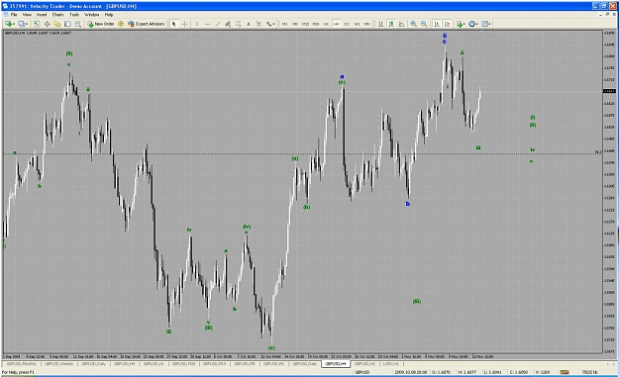Image resolution: width=619 pixels, height=377 pixels.
Task: Open the View menu
Action: pos(27,15)
